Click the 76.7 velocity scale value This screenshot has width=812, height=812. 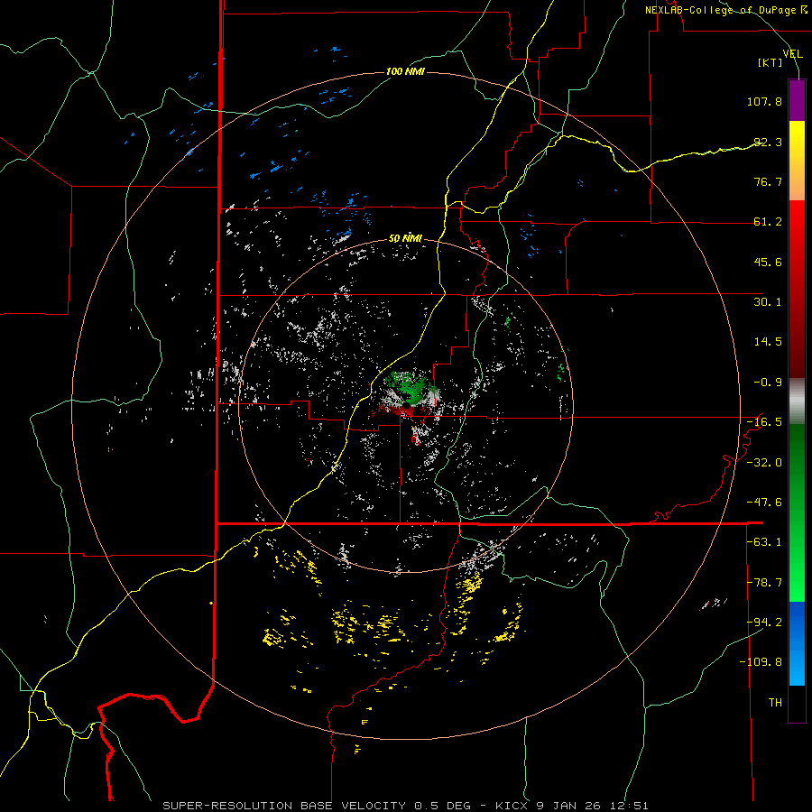click(768, 181)
